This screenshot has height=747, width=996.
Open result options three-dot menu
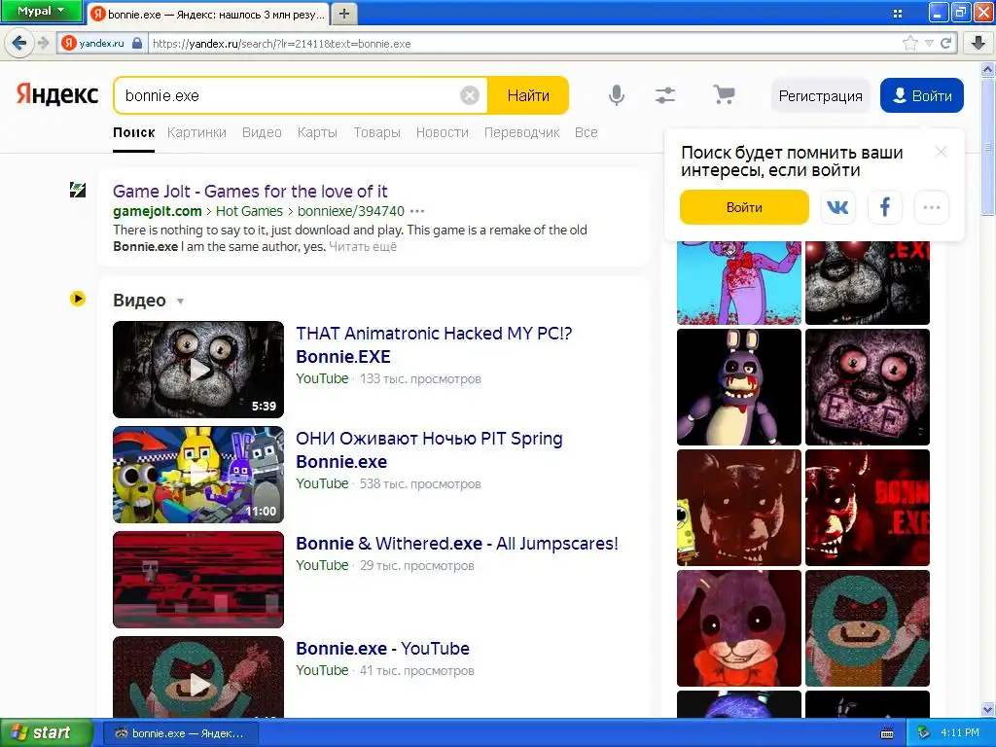416,211
